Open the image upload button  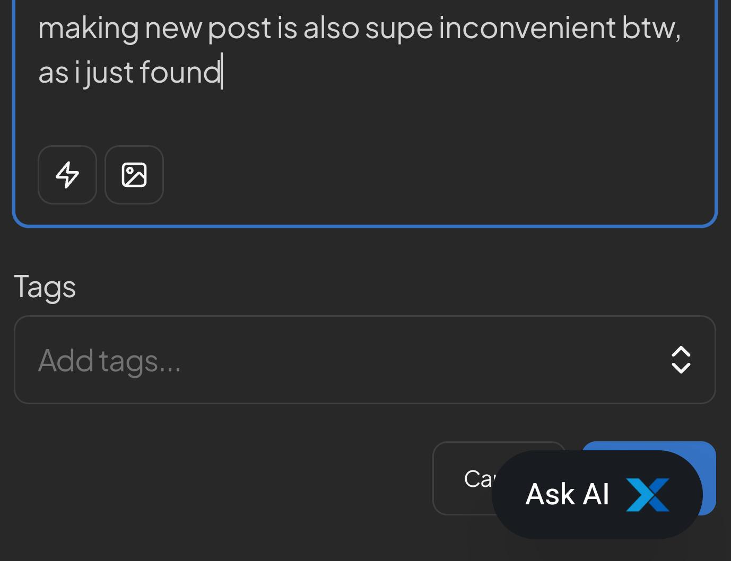click(134, 175)
